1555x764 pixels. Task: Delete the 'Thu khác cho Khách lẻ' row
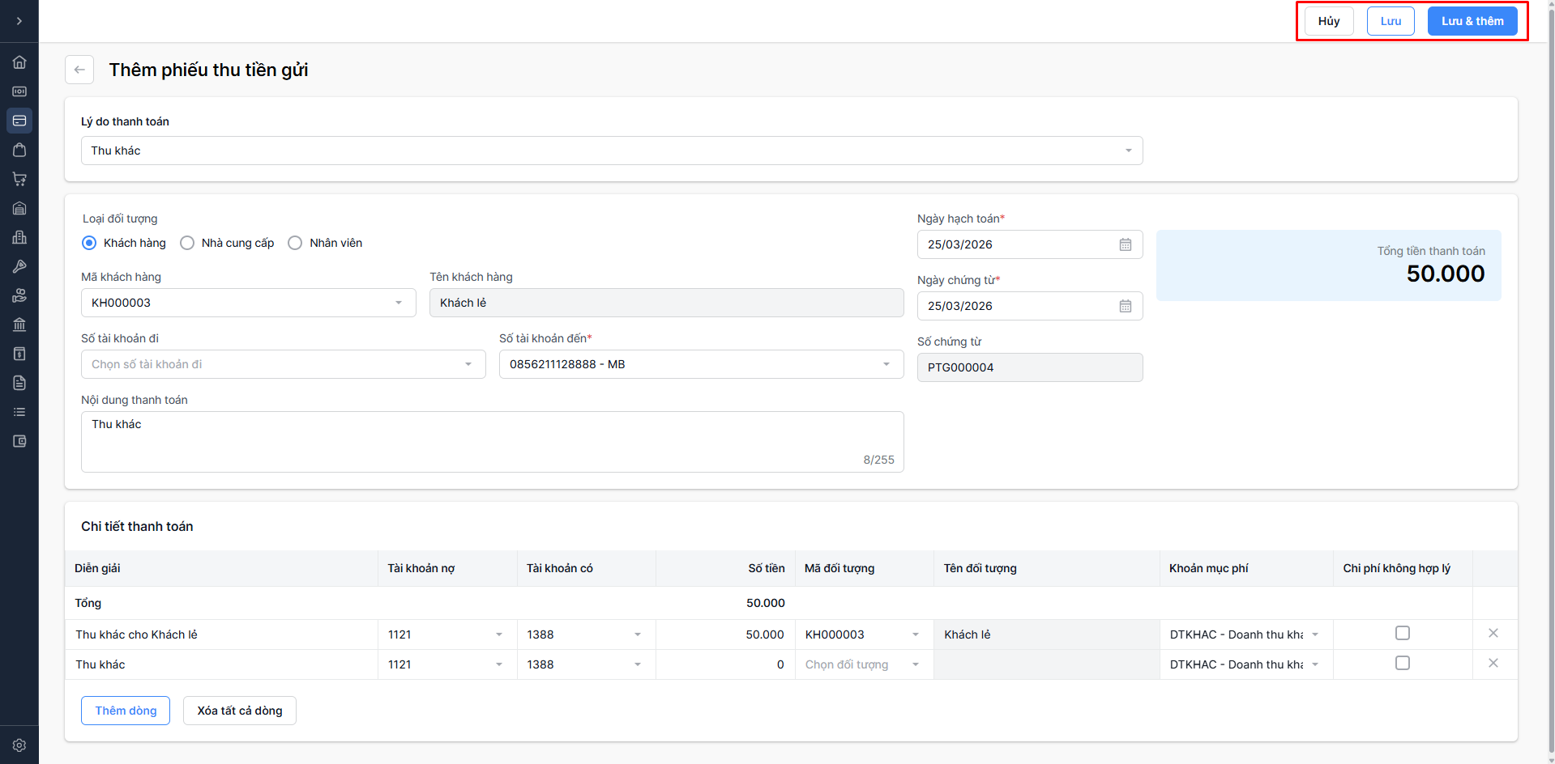1493,634
